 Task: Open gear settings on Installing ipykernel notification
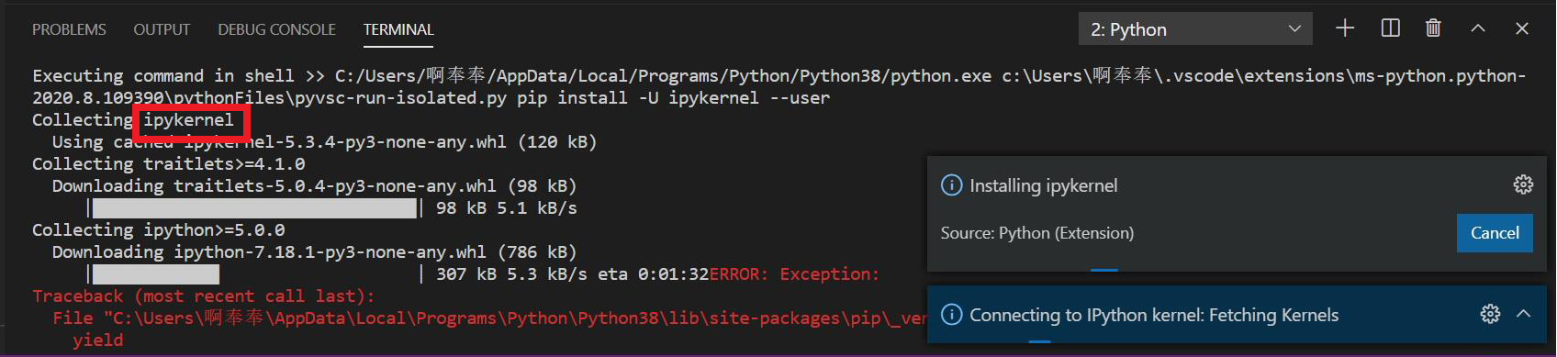1523,184
